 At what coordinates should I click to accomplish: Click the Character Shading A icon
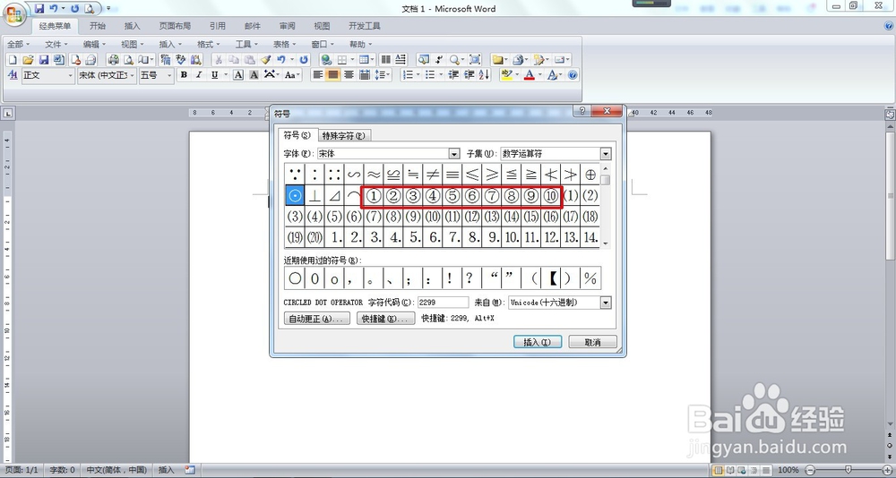point(254,75)
